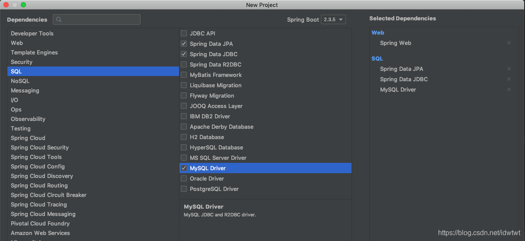Select Spring Cloud Config category

click(x=93, y=166)
